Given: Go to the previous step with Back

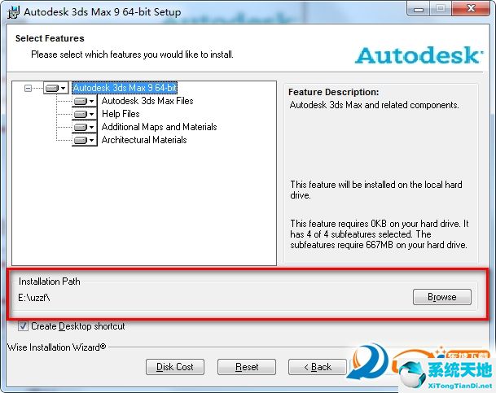Looking at the screenshot, I should (x=317, y=367).
